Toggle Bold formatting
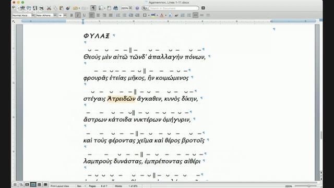Image resolution: width=334 pixels, height=188 pixels. tap(71, 15)
